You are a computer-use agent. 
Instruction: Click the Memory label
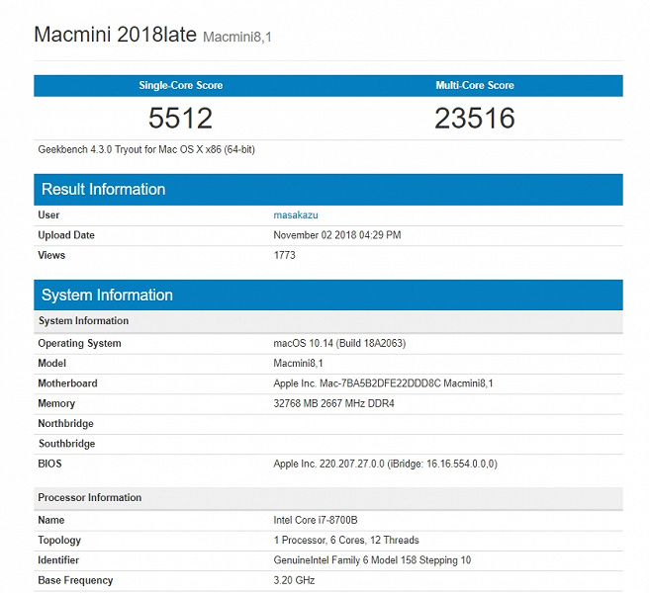pos(56,403)
